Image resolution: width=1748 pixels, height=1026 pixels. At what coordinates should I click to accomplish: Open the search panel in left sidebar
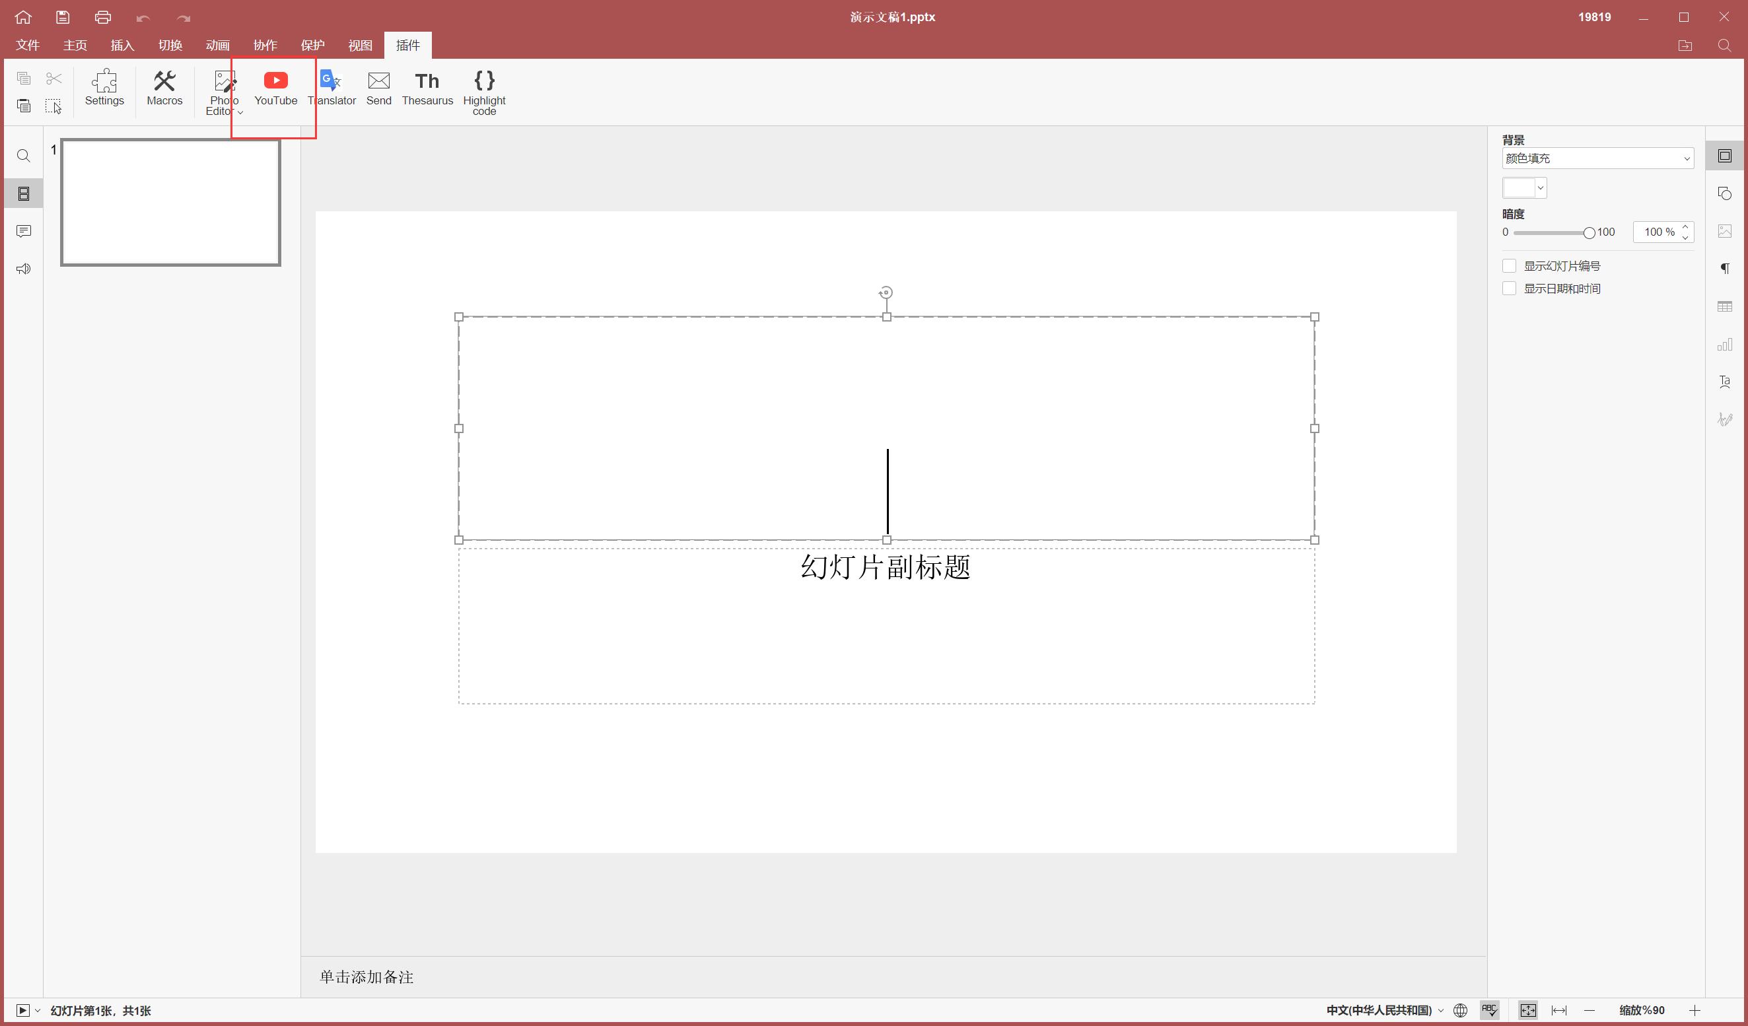24,156
